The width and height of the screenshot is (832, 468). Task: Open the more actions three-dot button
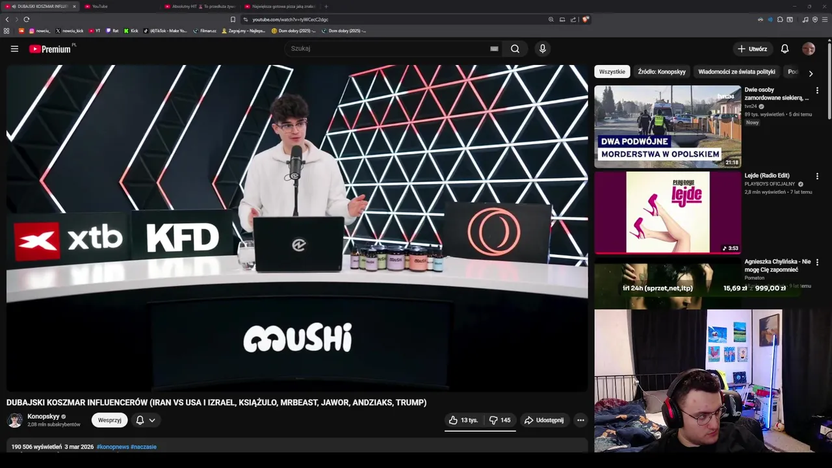point(580,421)
